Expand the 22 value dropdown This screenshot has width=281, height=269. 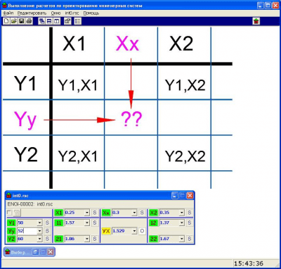(182, 239)
